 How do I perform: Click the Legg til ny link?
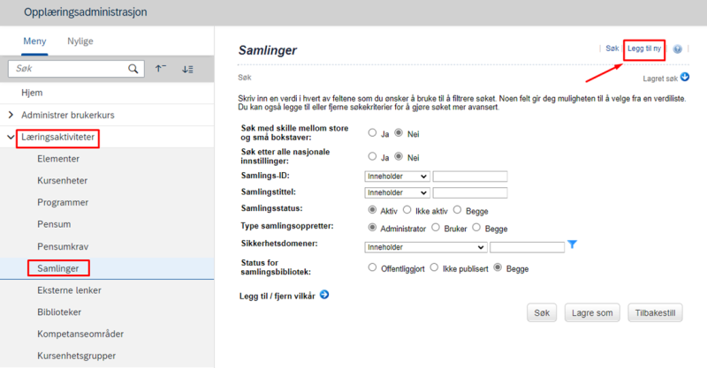pos(644,49)
